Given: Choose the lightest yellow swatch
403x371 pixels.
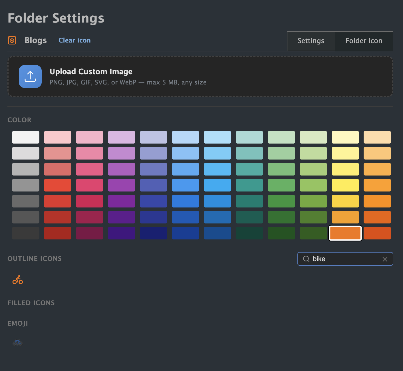Looking at the screenshot, I should [x=345, y=137].
